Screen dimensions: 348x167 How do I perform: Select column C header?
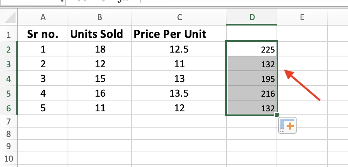(x=179, y=17)
